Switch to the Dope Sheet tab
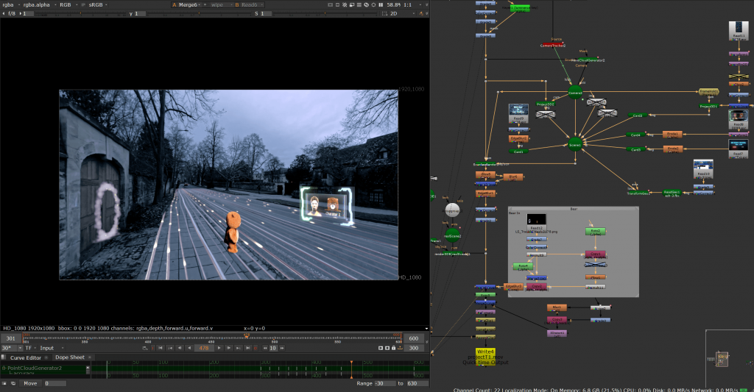Screen dimensions: 754x392 pyautogui.click(x=70, y=357)
